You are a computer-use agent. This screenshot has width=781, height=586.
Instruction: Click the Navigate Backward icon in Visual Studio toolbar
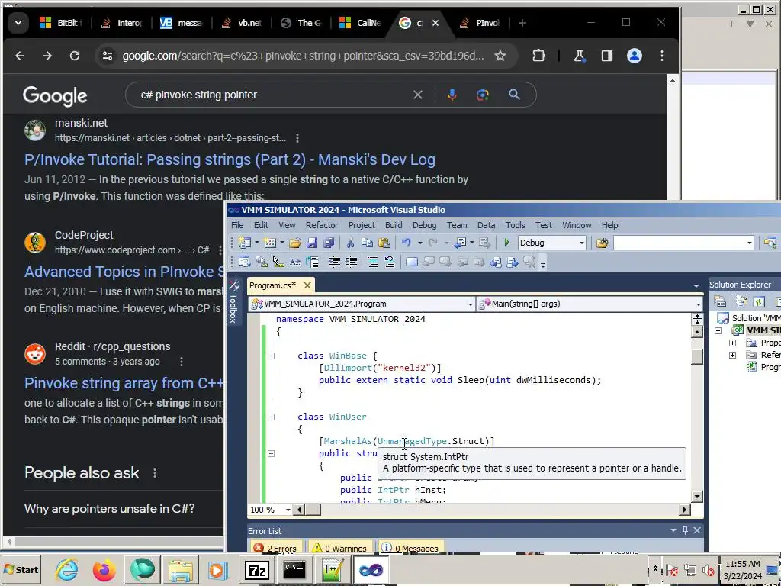tap(461, 243)
